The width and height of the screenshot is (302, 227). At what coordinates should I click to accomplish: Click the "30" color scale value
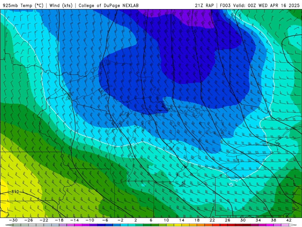pyautogui.click(x=243, y=220)
